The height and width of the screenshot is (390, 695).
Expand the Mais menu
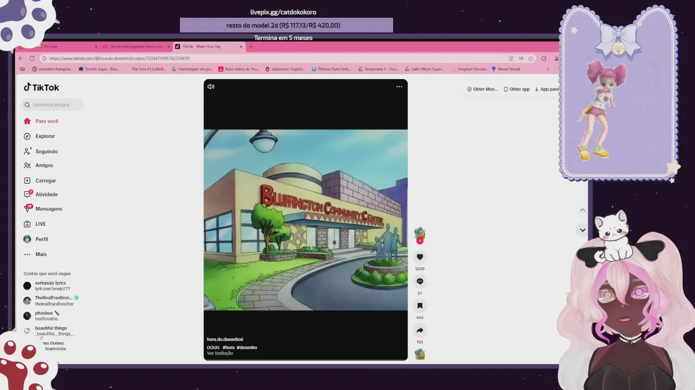[x=35, y=255]
